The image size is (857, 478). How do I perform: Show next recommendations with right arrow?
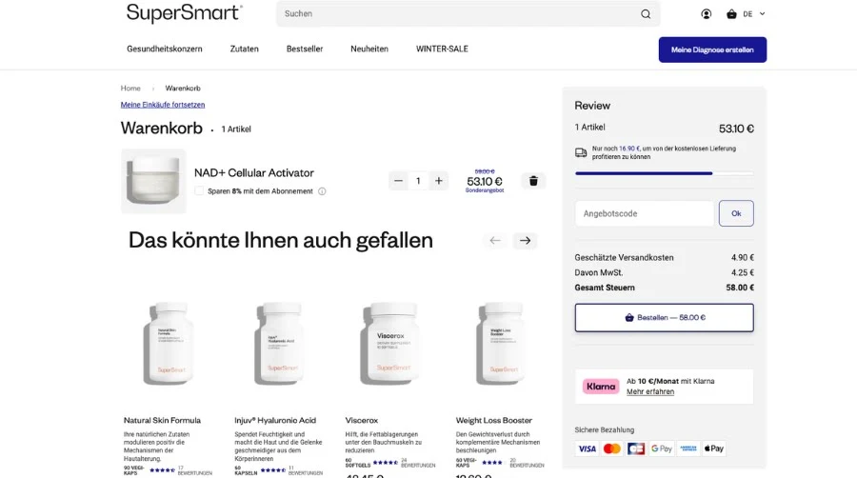(525, 240)
